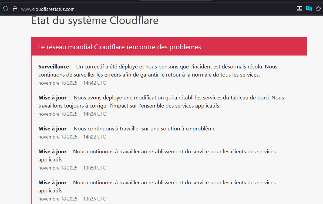Screen dimensions: 323x204
Task: Click the padlock site security icon
Action: point(15,9)
